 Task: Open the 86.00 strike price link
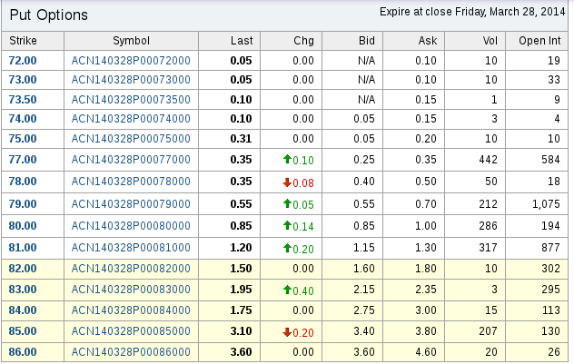pyautogui.click(x=23, y=352)
